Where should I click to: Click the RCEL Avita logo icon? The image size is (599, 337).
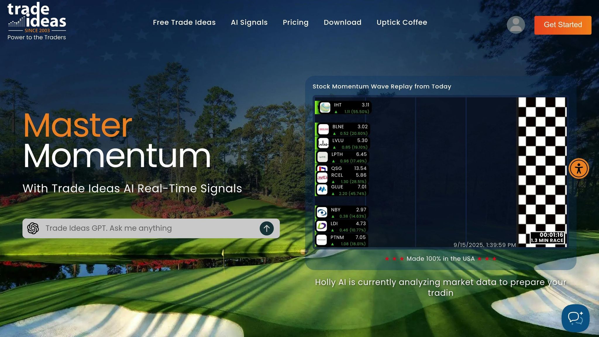tap(322, 177)
